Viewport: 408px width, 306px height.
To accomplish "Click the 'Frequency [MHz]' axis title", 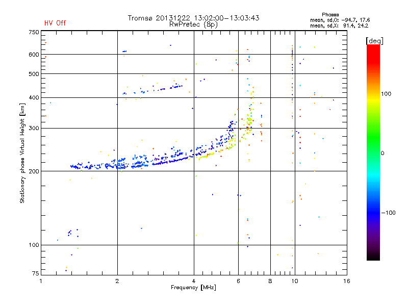I will pyautogui.click(x=193, y=288).
